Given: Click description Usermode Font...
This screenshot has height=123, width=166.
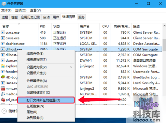Looking at the screenshot, I should (146, 72).
